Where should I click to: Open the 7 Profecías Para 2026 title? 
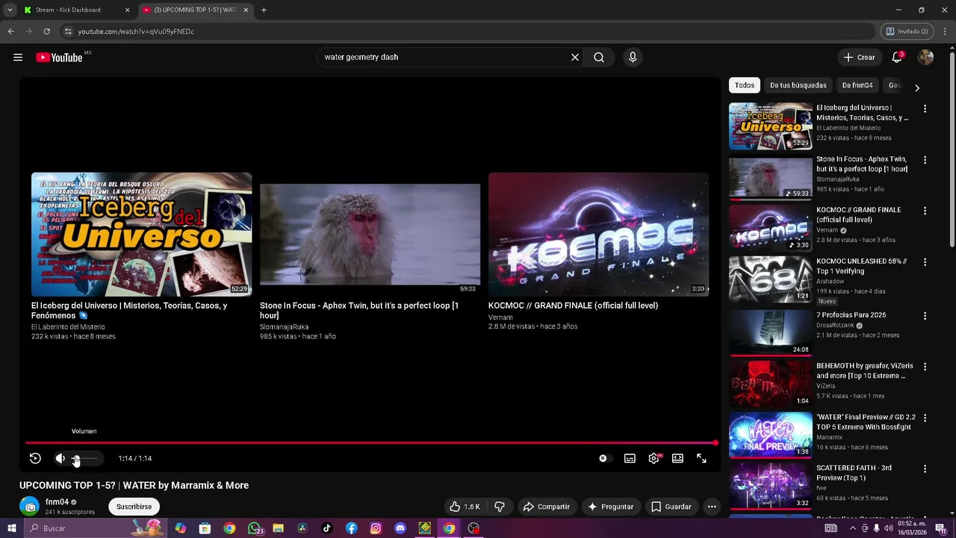pyautogui.click(x=851, y=315)
